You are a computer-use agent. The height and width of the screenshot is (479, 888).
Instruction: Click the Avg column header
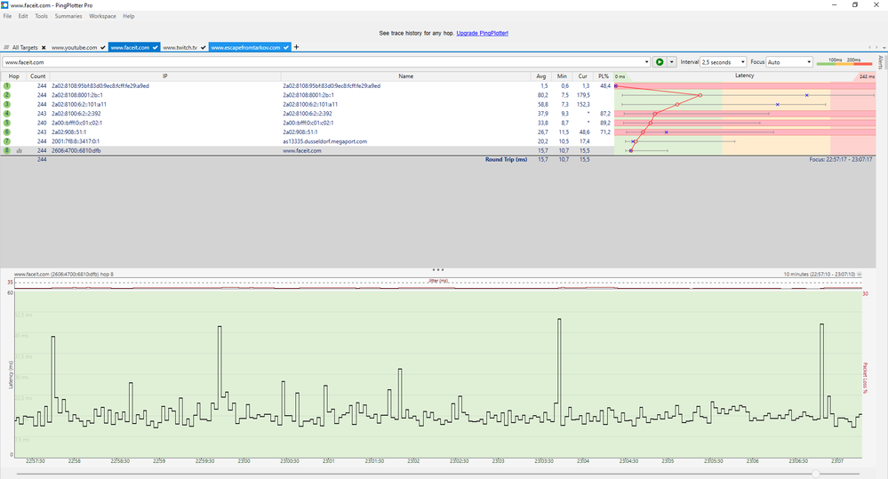pyautogui.click(x=540, y=76)
